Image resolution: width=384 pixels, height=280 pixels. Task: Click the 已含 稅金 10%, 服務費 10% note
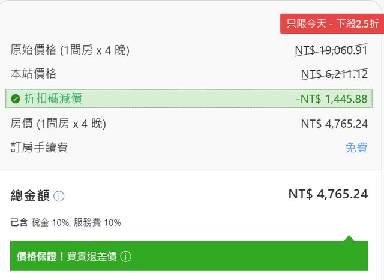[66, 222]
